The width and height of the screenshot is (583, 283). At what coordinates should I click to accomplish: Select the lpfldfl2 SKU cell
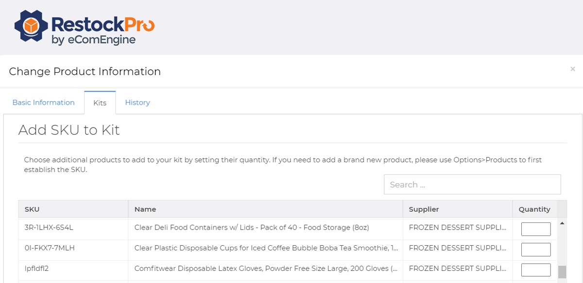(x=37, y=268)
